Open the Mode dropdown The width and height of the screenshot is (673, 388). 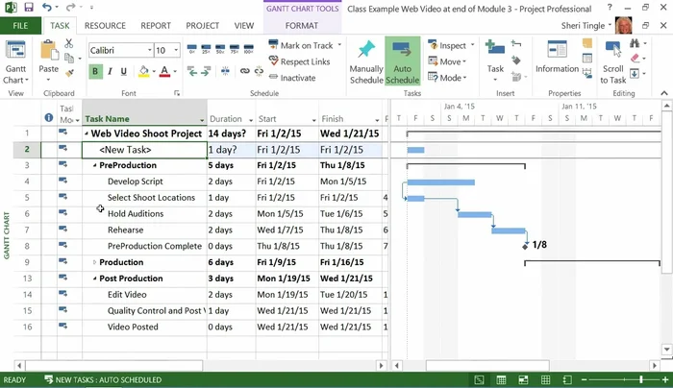[x=448, y=78]
